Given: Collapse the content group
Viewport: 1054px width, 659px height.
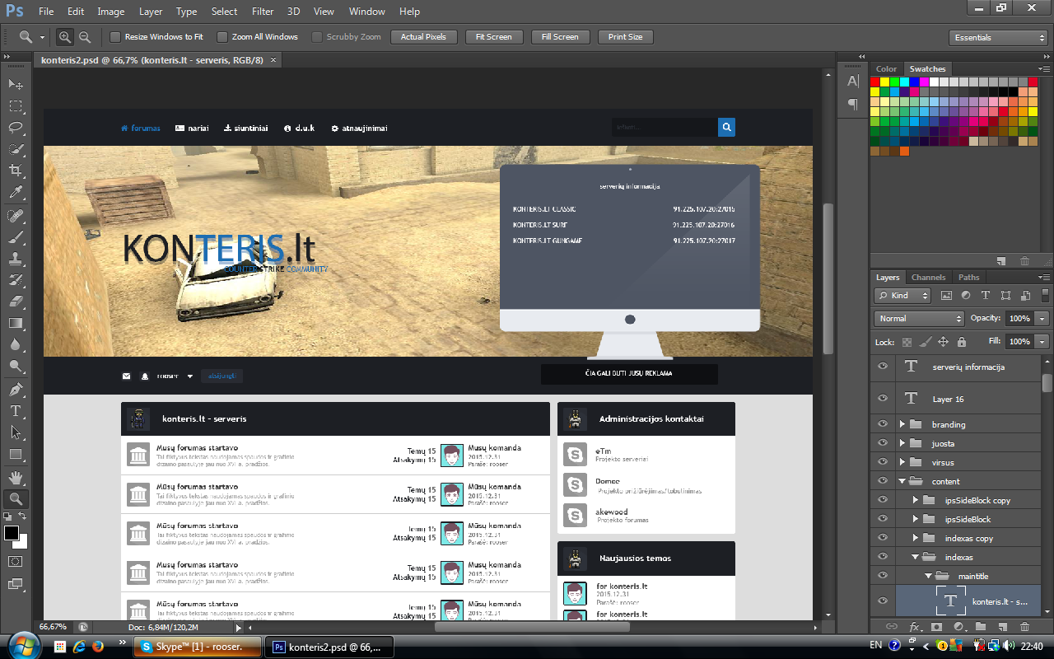Looking at the screenshot, I should point(902,481).
